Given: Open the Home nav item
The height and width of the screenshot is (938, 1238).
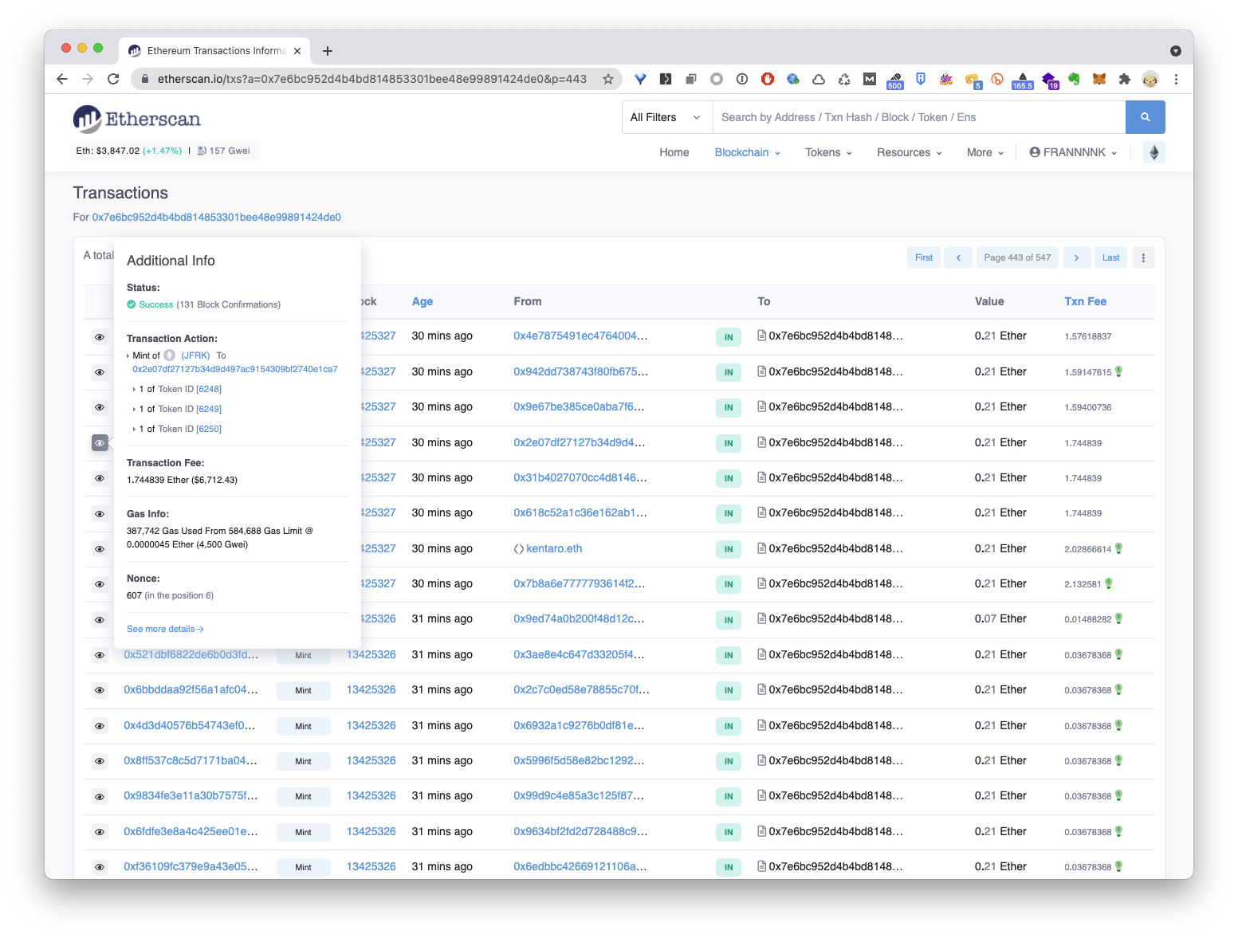Looking at the screenshot, I should [674, 152].
